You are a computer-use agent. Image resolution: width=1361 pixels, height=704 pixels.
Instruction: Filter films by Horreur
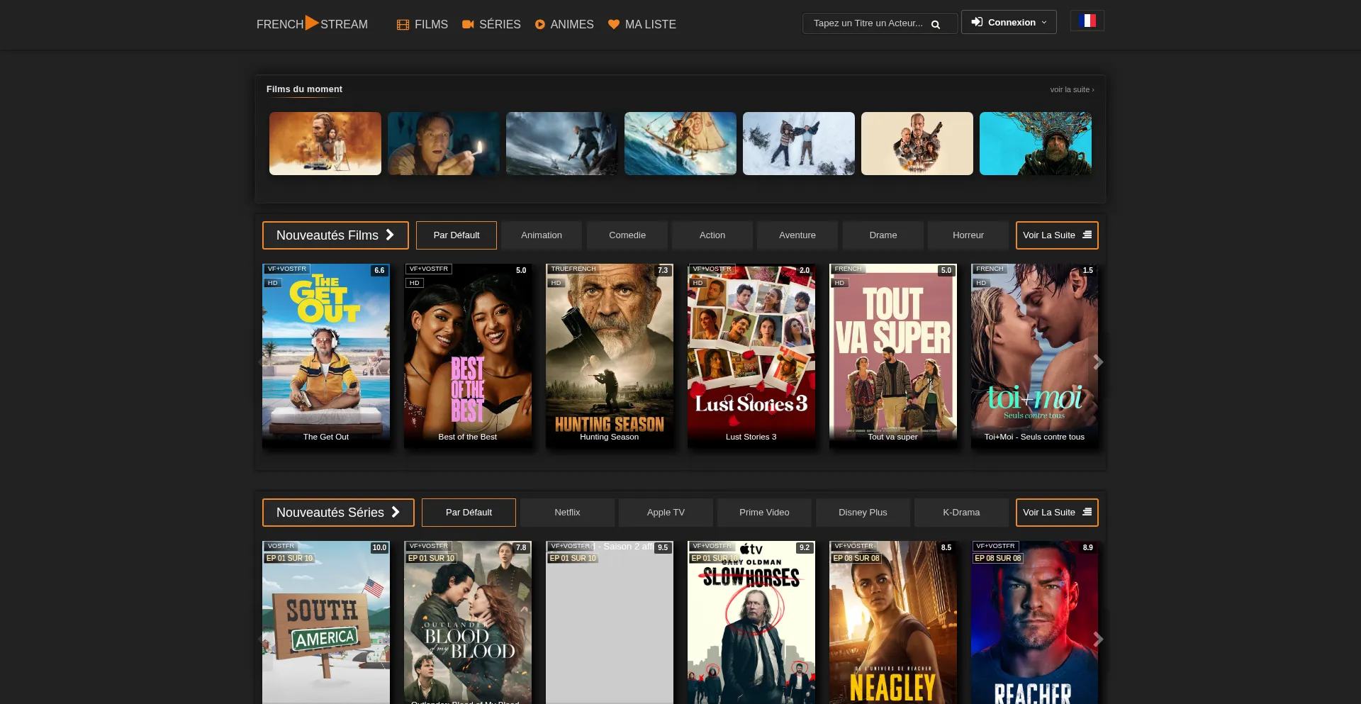pyautogui.click(x=968, y=235)
